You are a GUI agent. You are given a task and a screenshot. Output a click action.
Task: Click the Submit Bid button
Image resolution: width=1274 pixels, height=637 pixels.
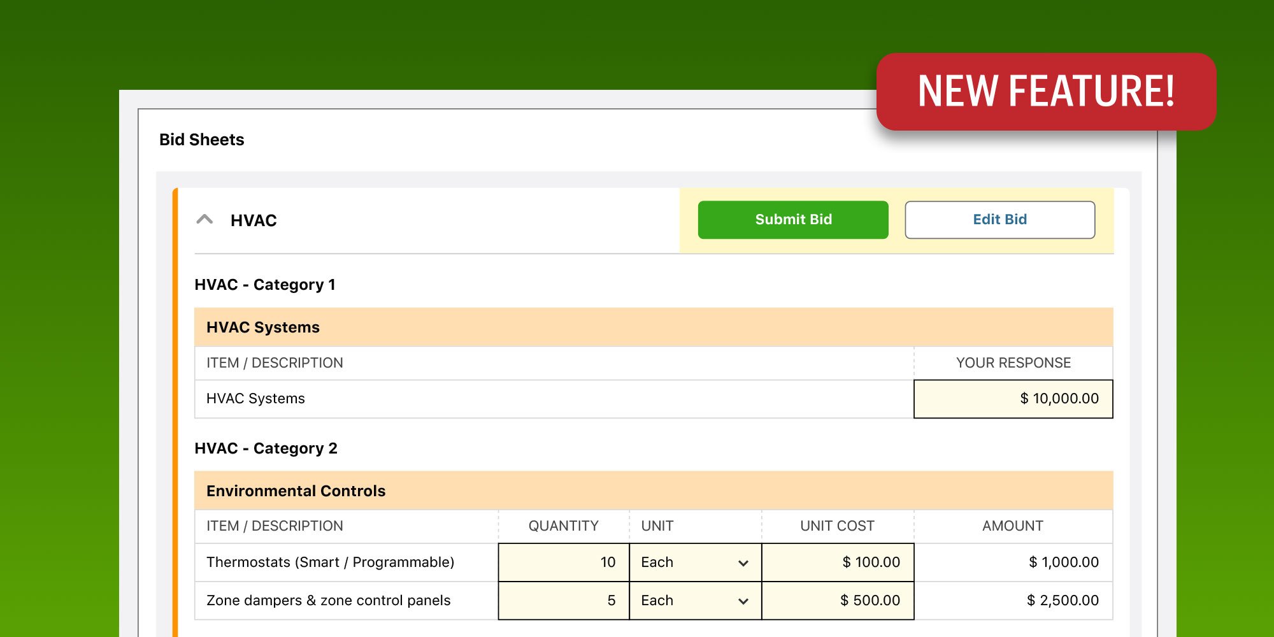tap(792, 219)
